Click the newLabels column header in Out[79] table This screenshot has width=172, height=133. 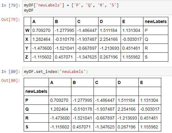pos(156,21)
